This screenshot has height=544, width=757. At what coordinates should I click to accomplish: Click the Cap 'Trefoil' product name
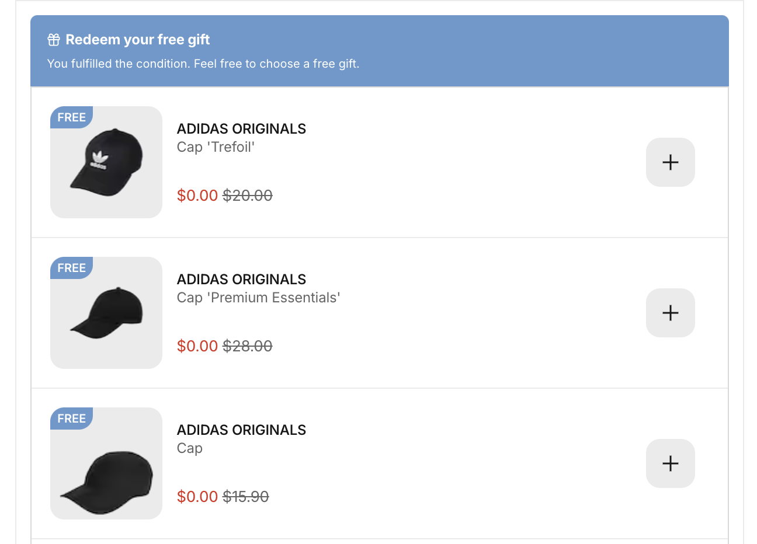coord(216,147)
